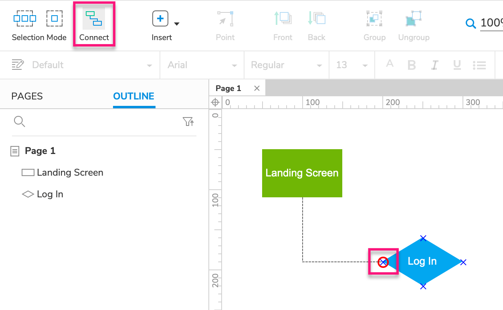Select the Log In outline item

50,194
